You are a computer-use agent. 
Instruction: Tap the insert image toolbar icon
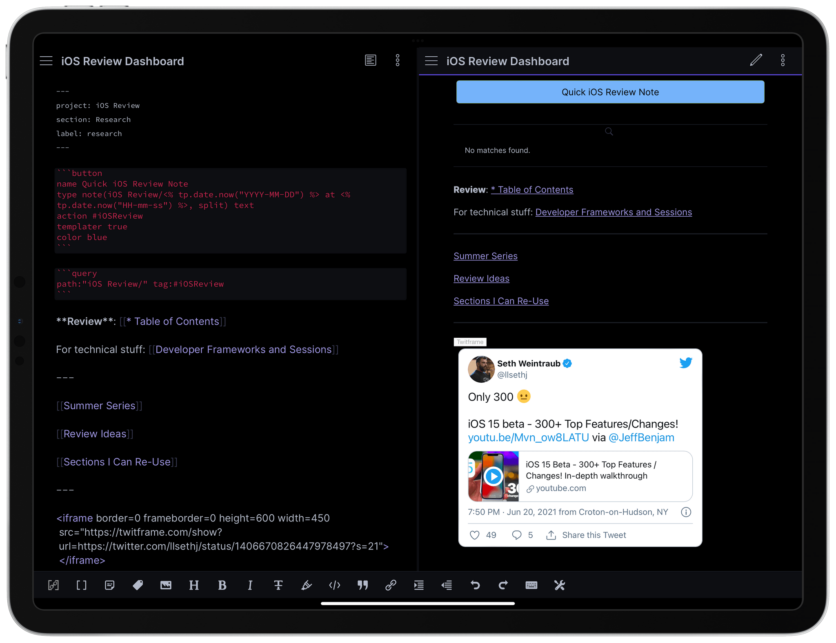click(166, 585)
